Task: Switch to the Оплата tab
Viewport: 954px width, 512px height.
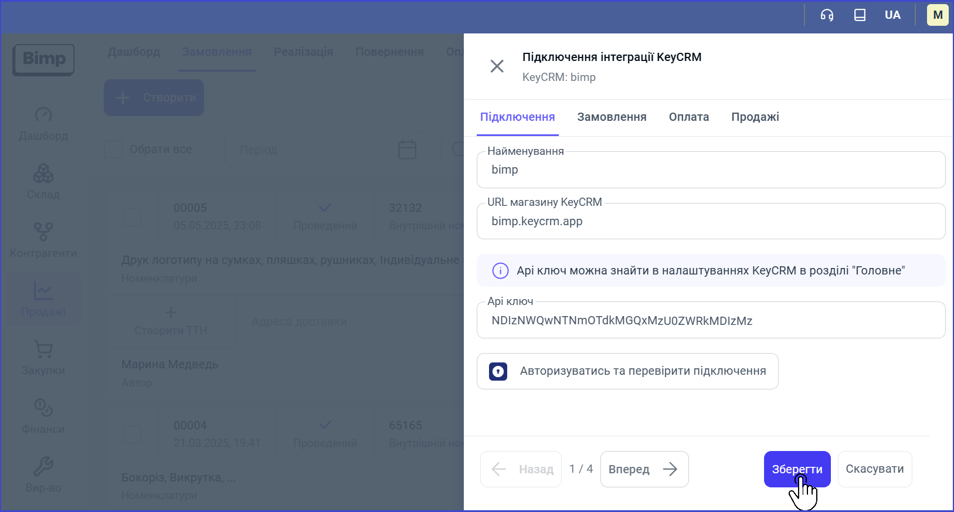Action: pos(689,117)
